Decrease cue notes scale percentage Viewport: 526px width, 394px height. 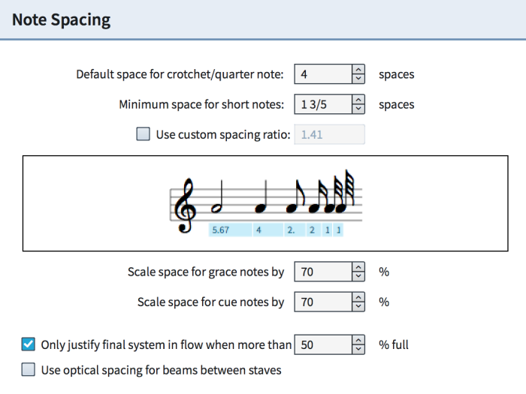358,306
